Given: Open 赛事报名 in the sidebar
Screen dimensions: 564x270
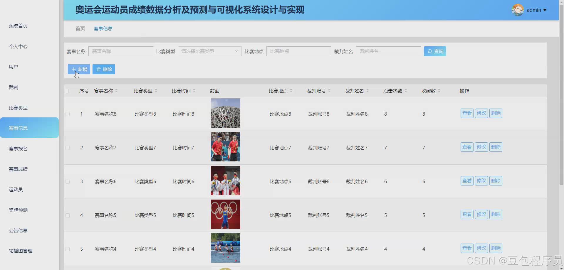Looking at the screenshot, I should coord(18,148).
